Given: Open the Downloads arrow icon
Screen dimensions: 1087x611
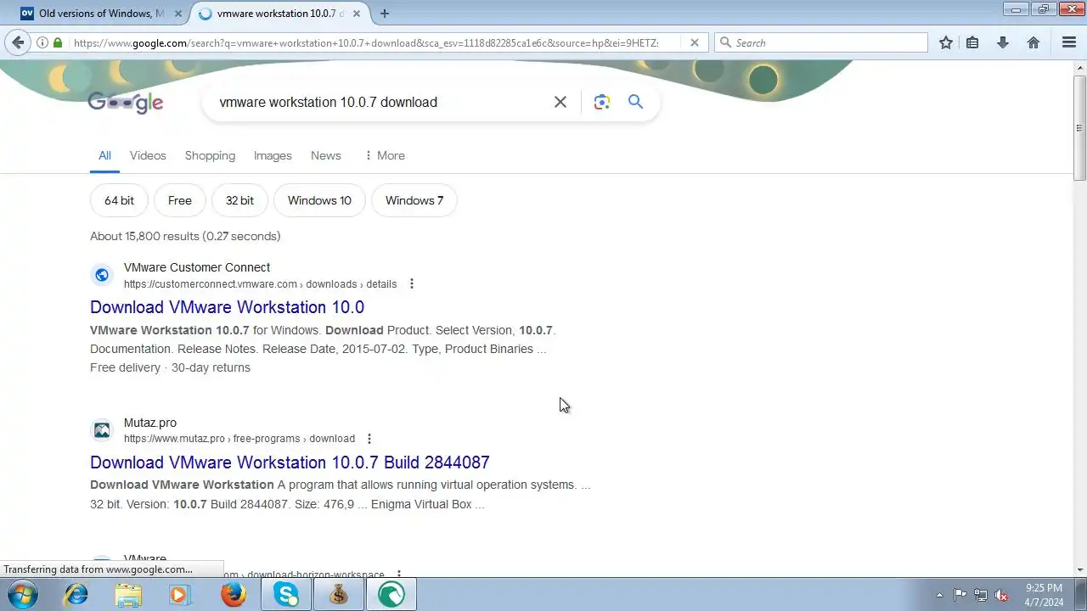Looking at the screenshot, I should point(1003,42).
